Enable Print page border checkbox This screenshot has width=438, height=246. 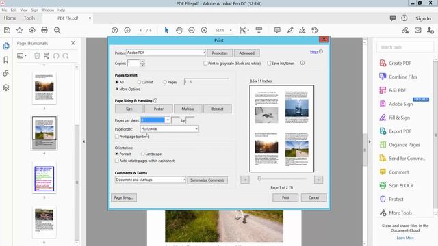pyautogui.click(x=117, y=137)
